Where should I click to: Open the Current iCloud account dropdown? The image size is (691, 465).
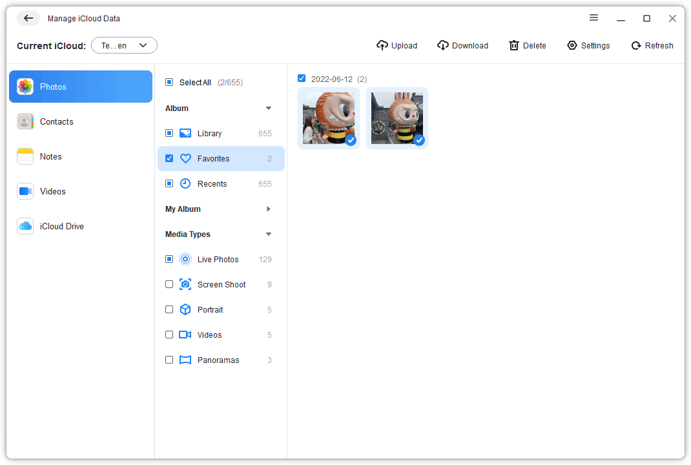click(124, 45)
